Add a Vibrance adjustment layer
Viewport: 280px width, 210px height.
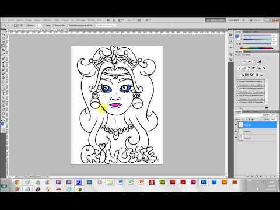pos(239,68)
